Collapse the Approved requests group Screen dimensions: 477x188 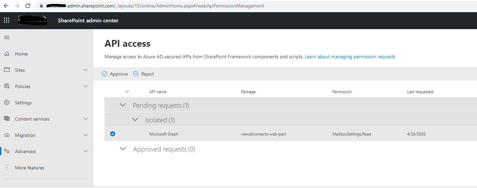pos(123,149)
